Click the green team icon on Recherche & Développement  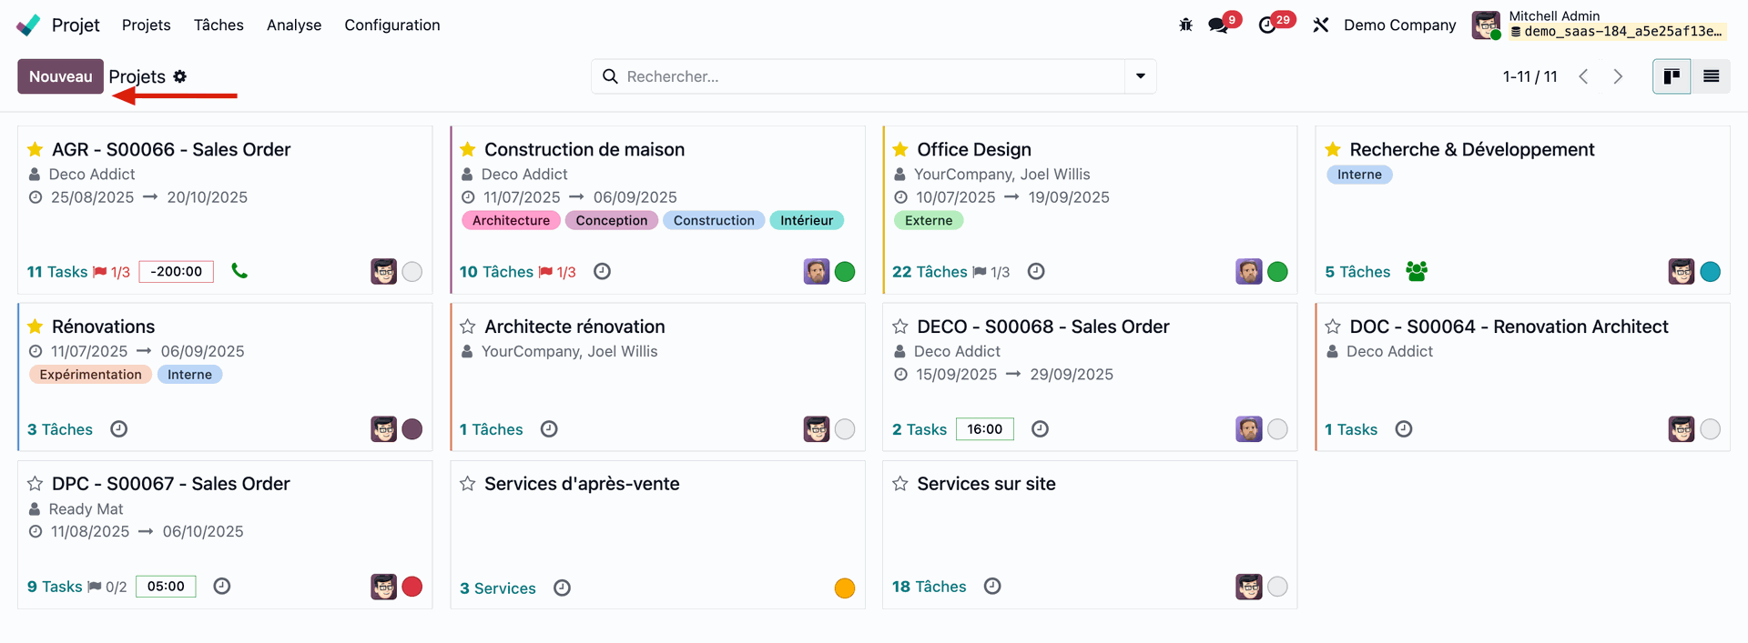pos(1416,271)
